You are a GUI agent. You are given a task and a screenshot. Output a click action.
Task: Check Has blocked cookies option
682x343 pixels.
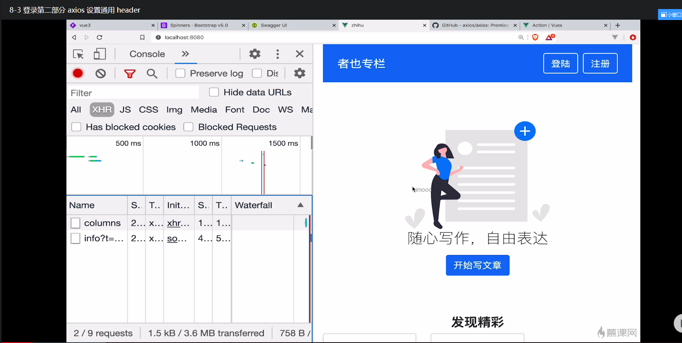click(x=76, y=127)
